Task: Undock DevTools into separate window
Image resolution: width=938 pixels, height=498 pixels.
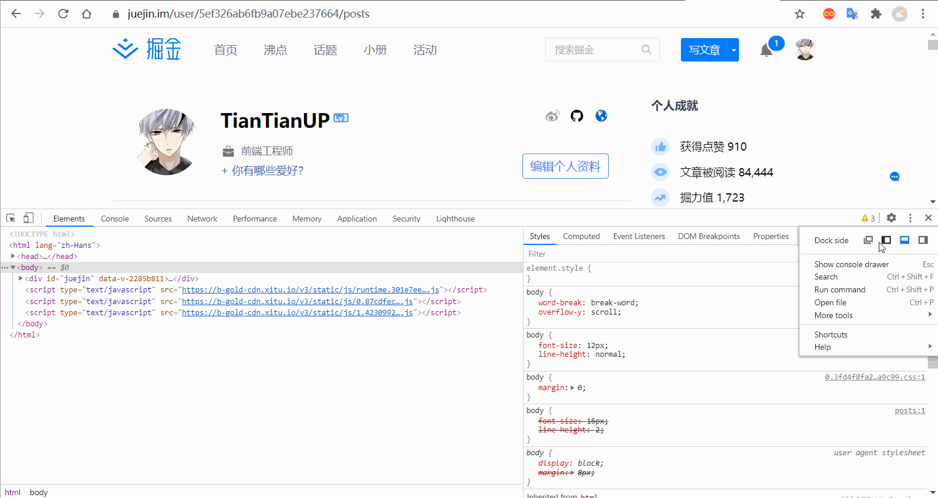Action: click(x=868, y=240)
